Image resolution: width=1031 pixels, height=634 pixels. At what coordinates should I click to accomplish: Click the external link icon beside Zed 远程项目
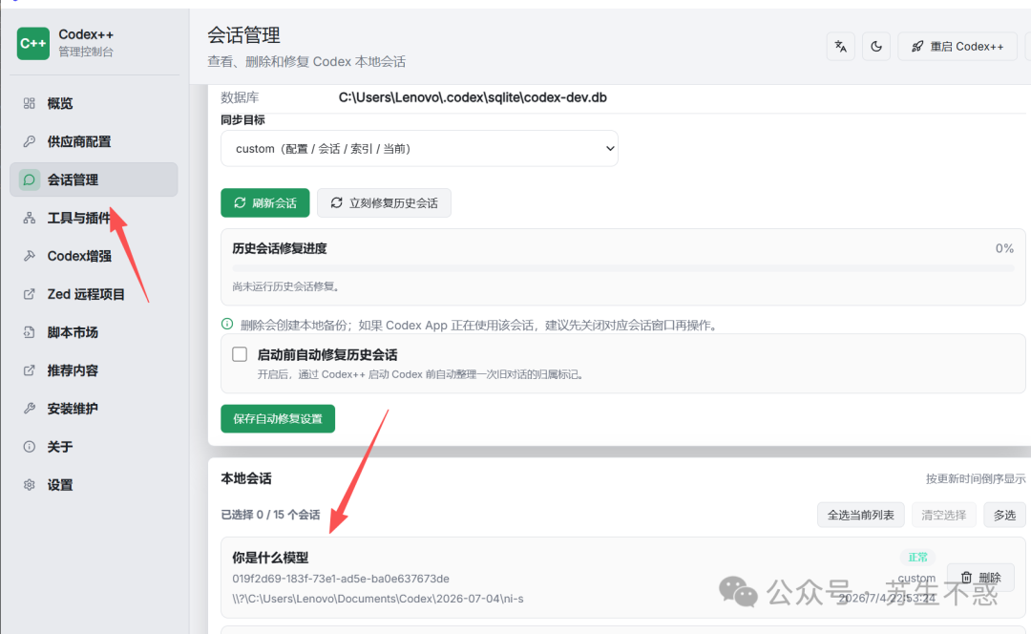pos(29,294)
